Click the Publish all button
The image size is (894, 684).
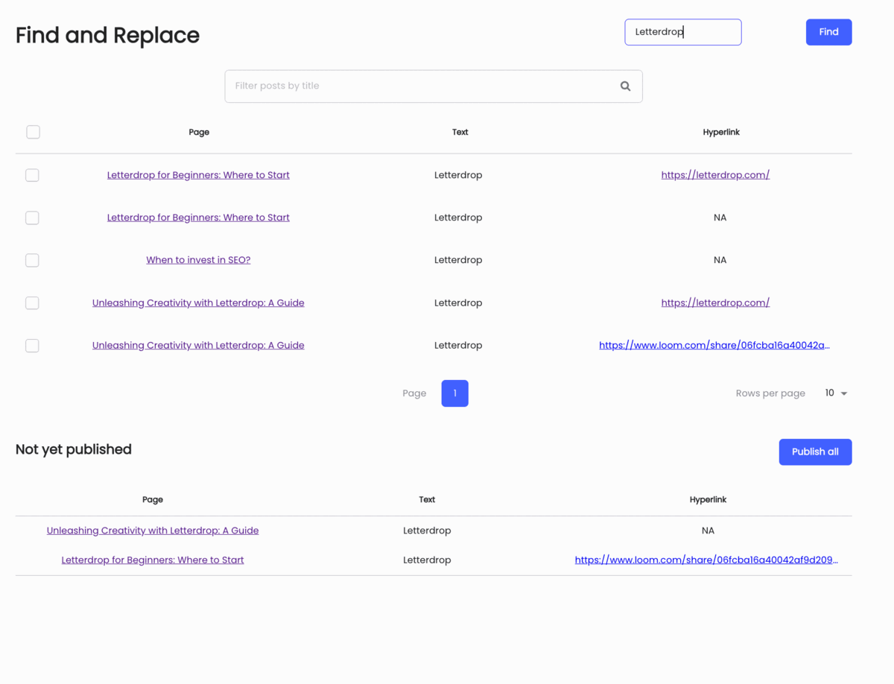click(x=815, y=452)
